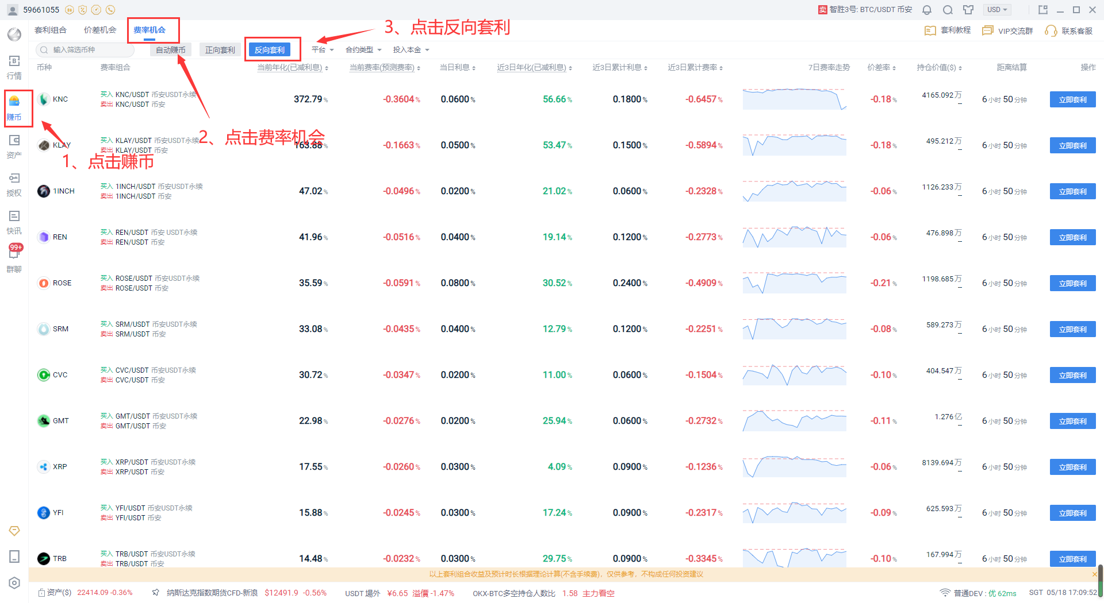Open the hexagon settings icon in the sidebar
Viewport: 1104px width, 603px height.
tap(14, 583)
